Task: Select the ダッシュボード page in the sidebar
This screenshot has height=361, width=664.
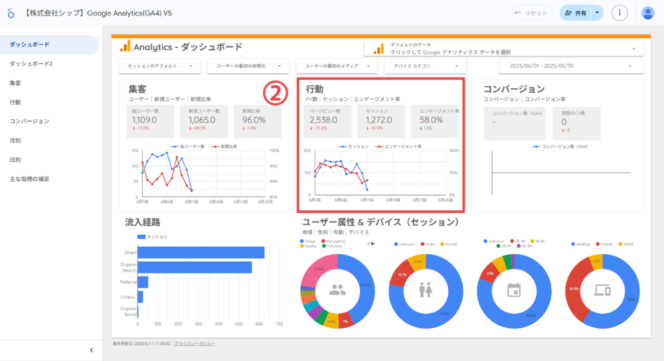Action: pos(50,44)
